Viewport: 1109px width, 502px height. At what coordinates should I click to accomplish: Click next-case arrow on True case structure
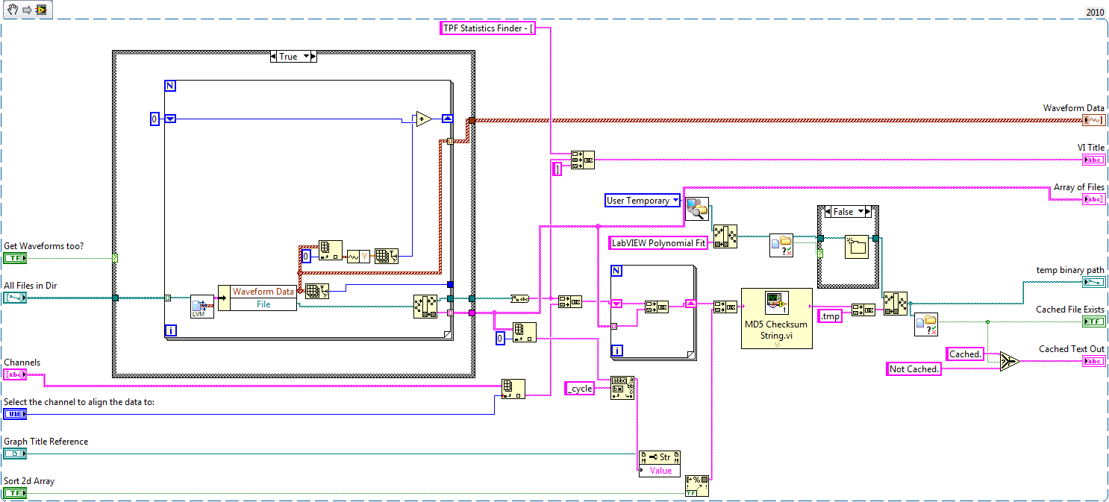tap(313, 57)
